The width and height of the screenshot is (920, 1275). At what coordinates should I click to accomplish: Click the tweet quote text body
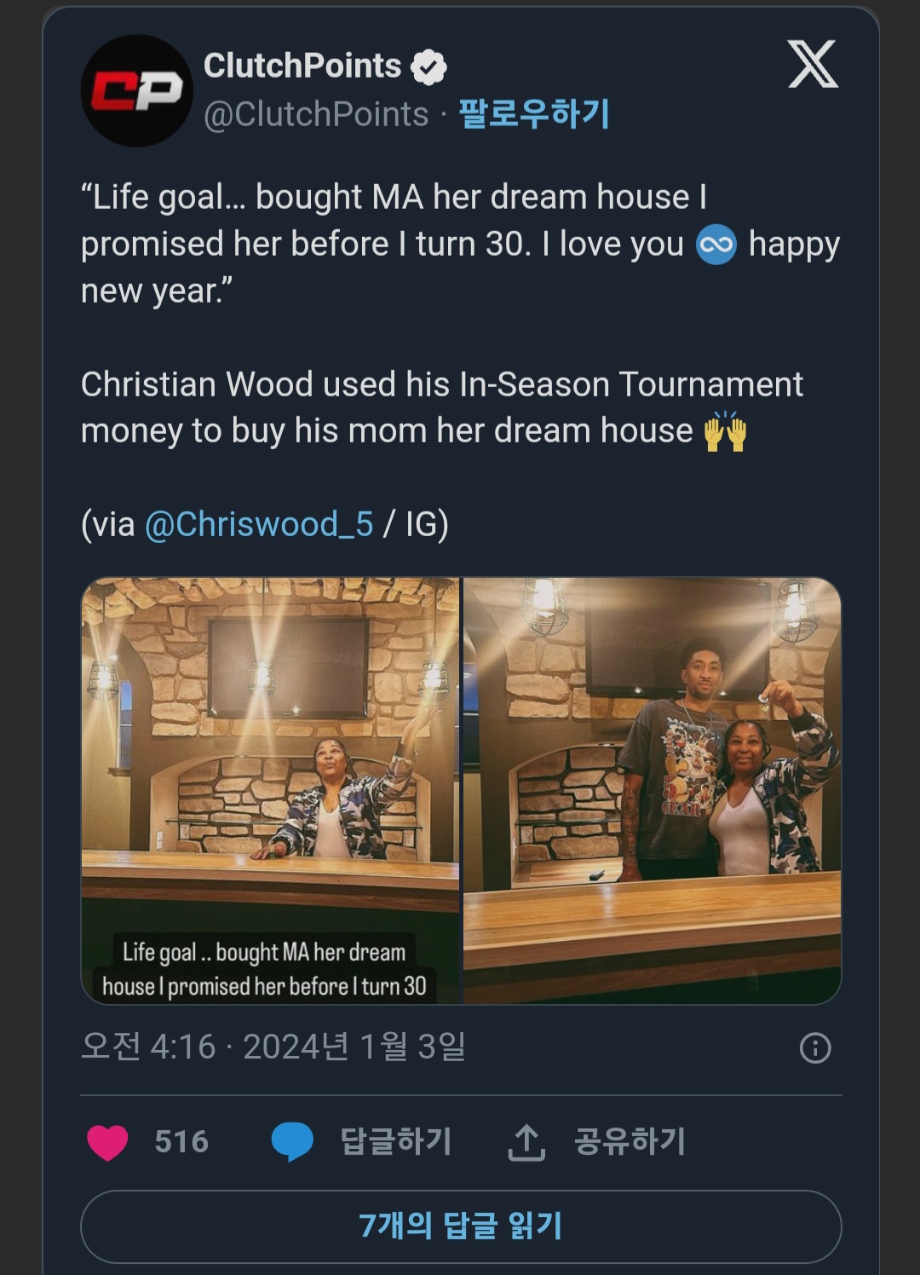(x=460, y=244)
